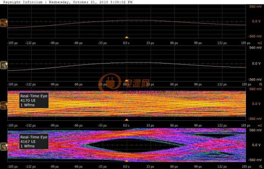Click the Keysight Infiniium title timestamp text
The height and width of the screenshot is (169, 264).
coord(68,2)
